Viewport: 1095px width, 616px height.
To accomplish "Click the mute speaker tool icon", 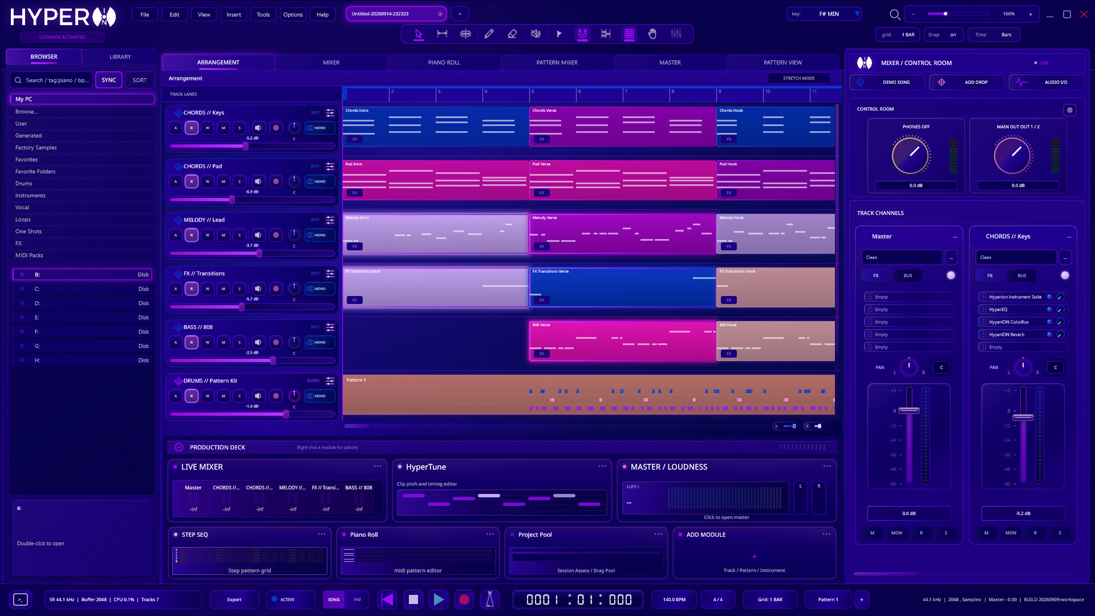I will 536,34.
